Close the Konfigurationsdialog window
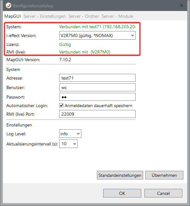Image resolution: width=190 pixels, height=206 pixels. 181,6
